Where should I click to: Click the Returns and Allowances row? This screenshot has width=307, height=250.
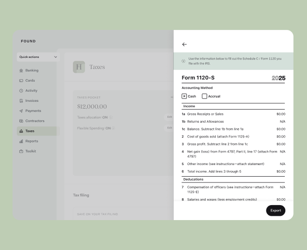(x=233, y=122)
